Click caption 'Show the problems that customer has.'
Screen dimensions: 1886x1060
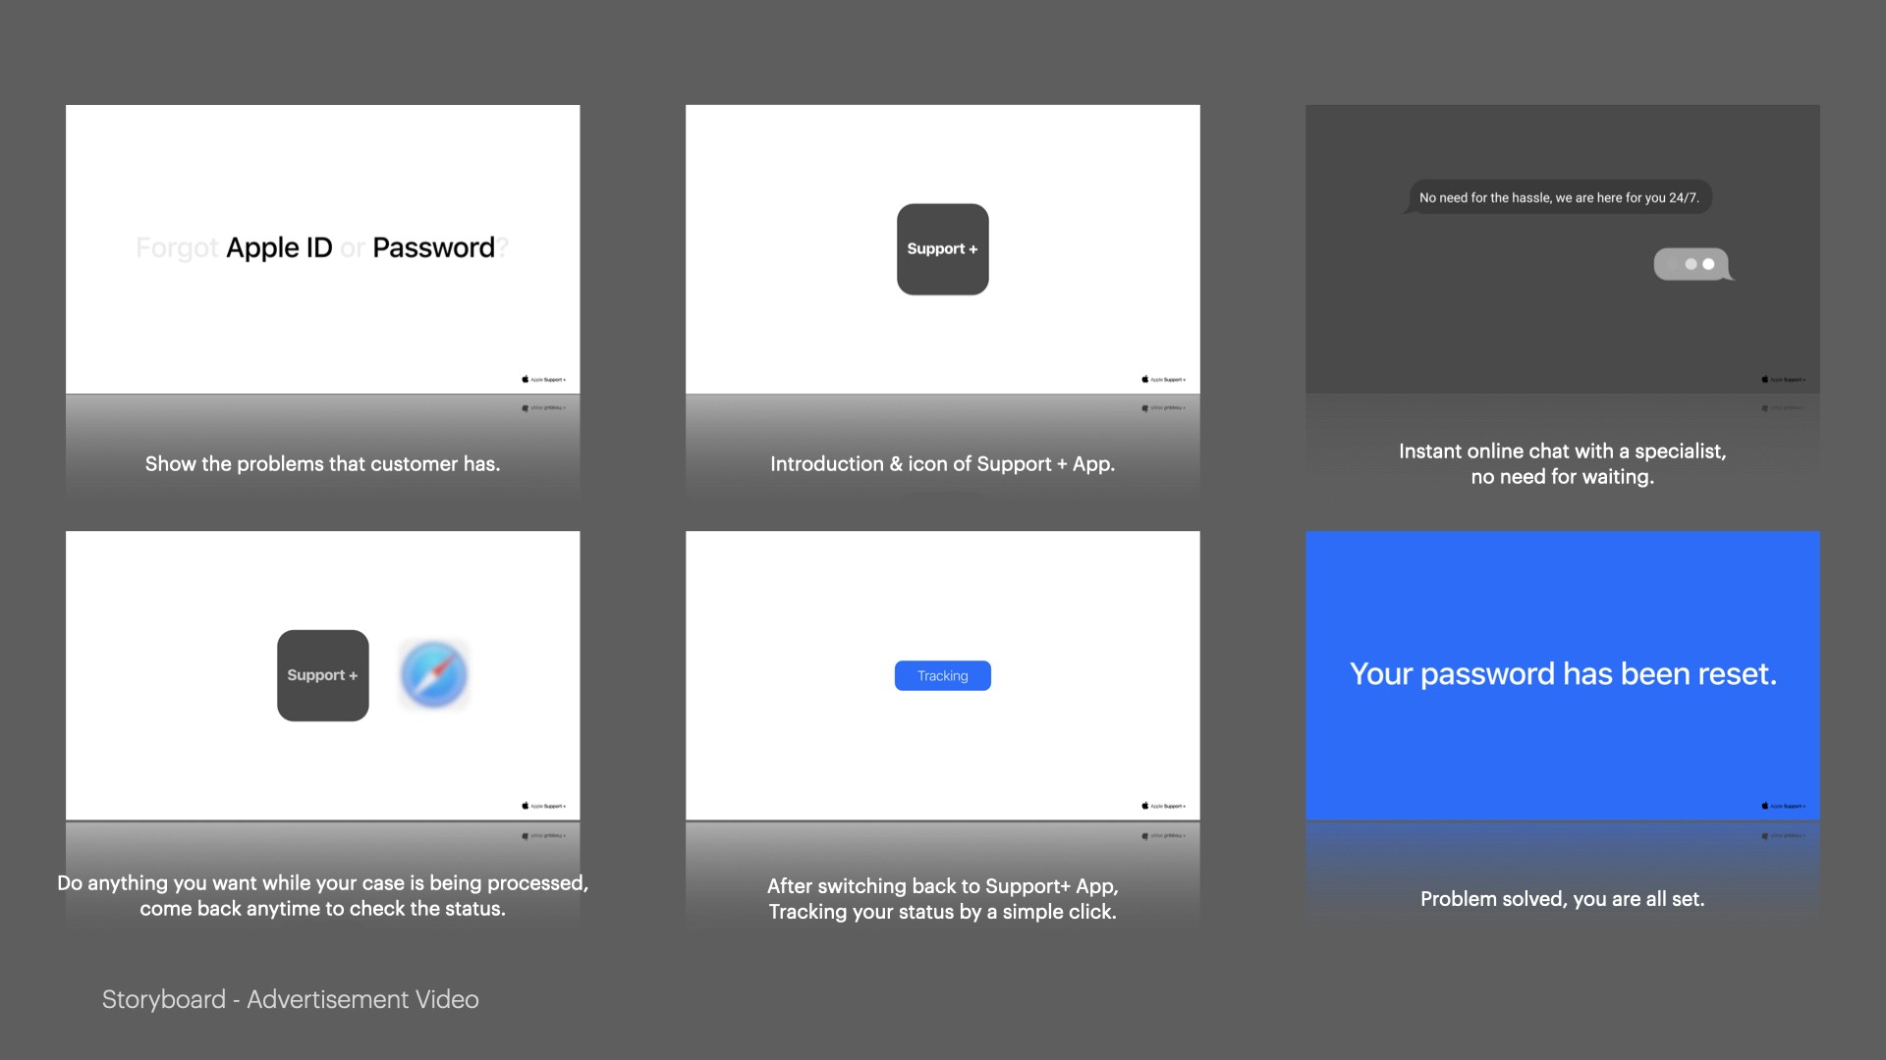[322, 464]
